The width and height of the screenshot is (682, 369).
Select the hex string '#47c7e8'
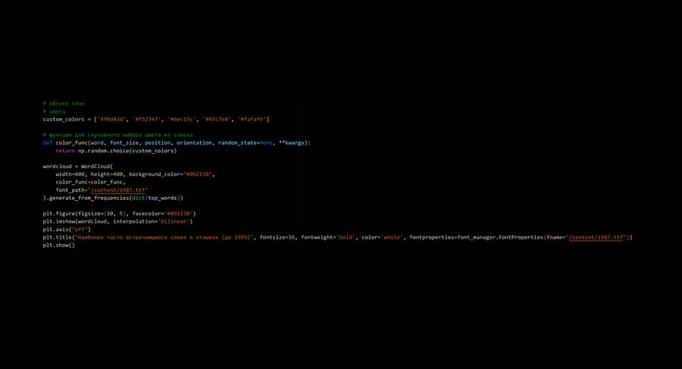(x=217, y=119)
